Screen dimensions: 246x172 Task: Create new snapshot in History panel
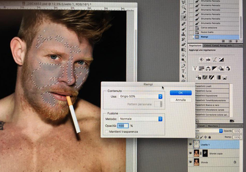pyautogui.click(x=230, y=41)
